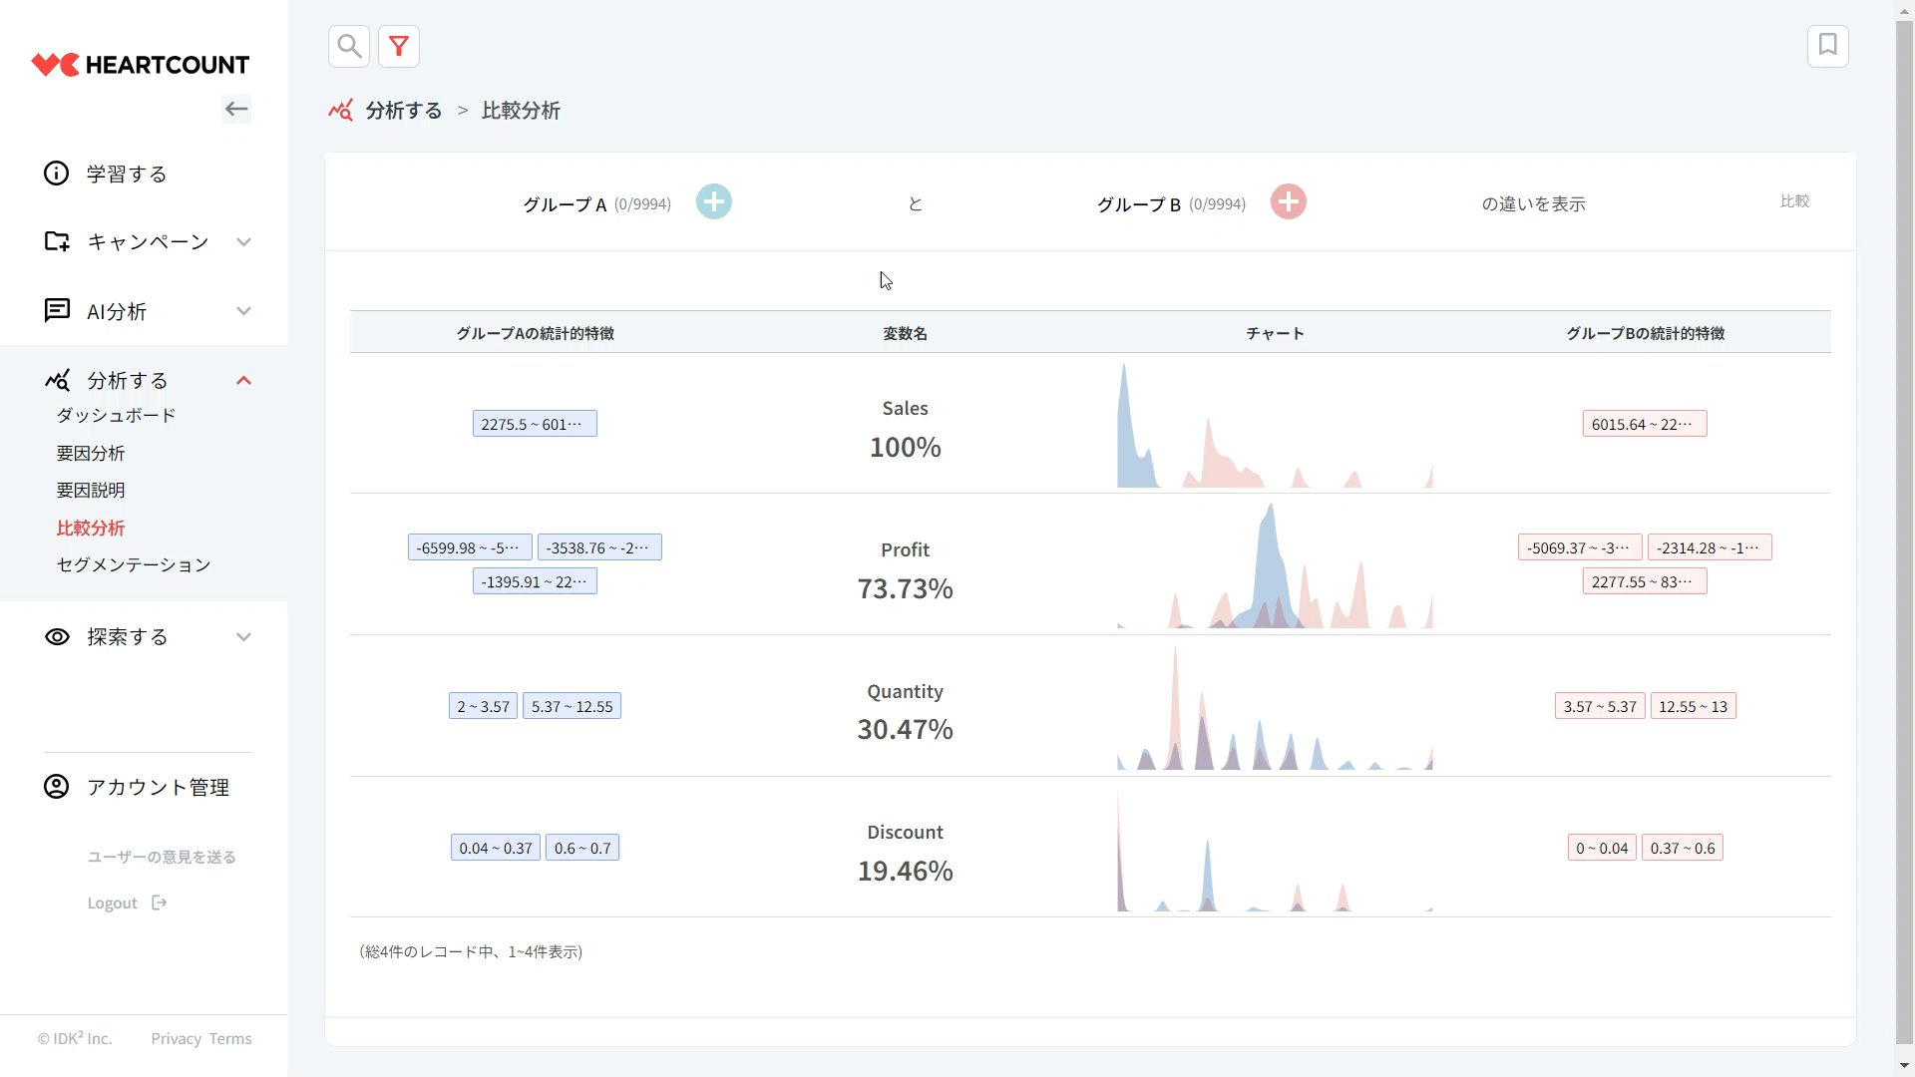Expand the キャンペーン menu chevron
Image resolution: width=1915 pixels, height=1077 pixels.
pos(243,242)
